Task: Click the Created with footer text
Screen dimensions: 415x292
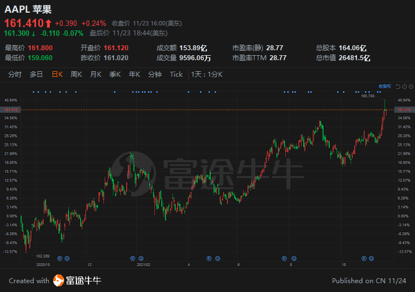Action: 29,280
